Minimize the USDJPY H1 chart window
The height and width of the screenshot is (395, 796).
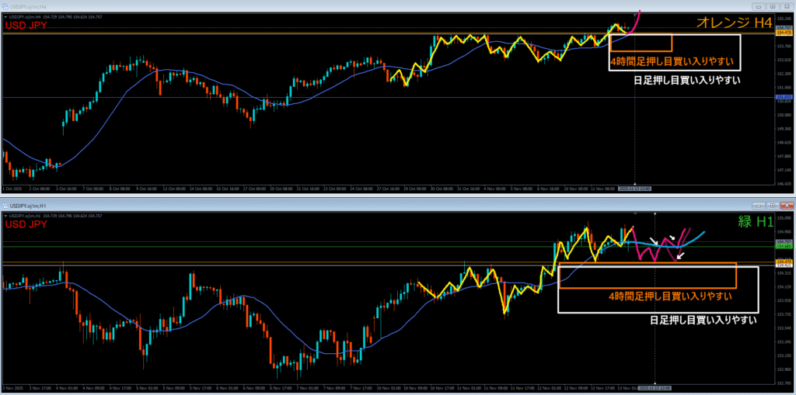click(759, 206)
